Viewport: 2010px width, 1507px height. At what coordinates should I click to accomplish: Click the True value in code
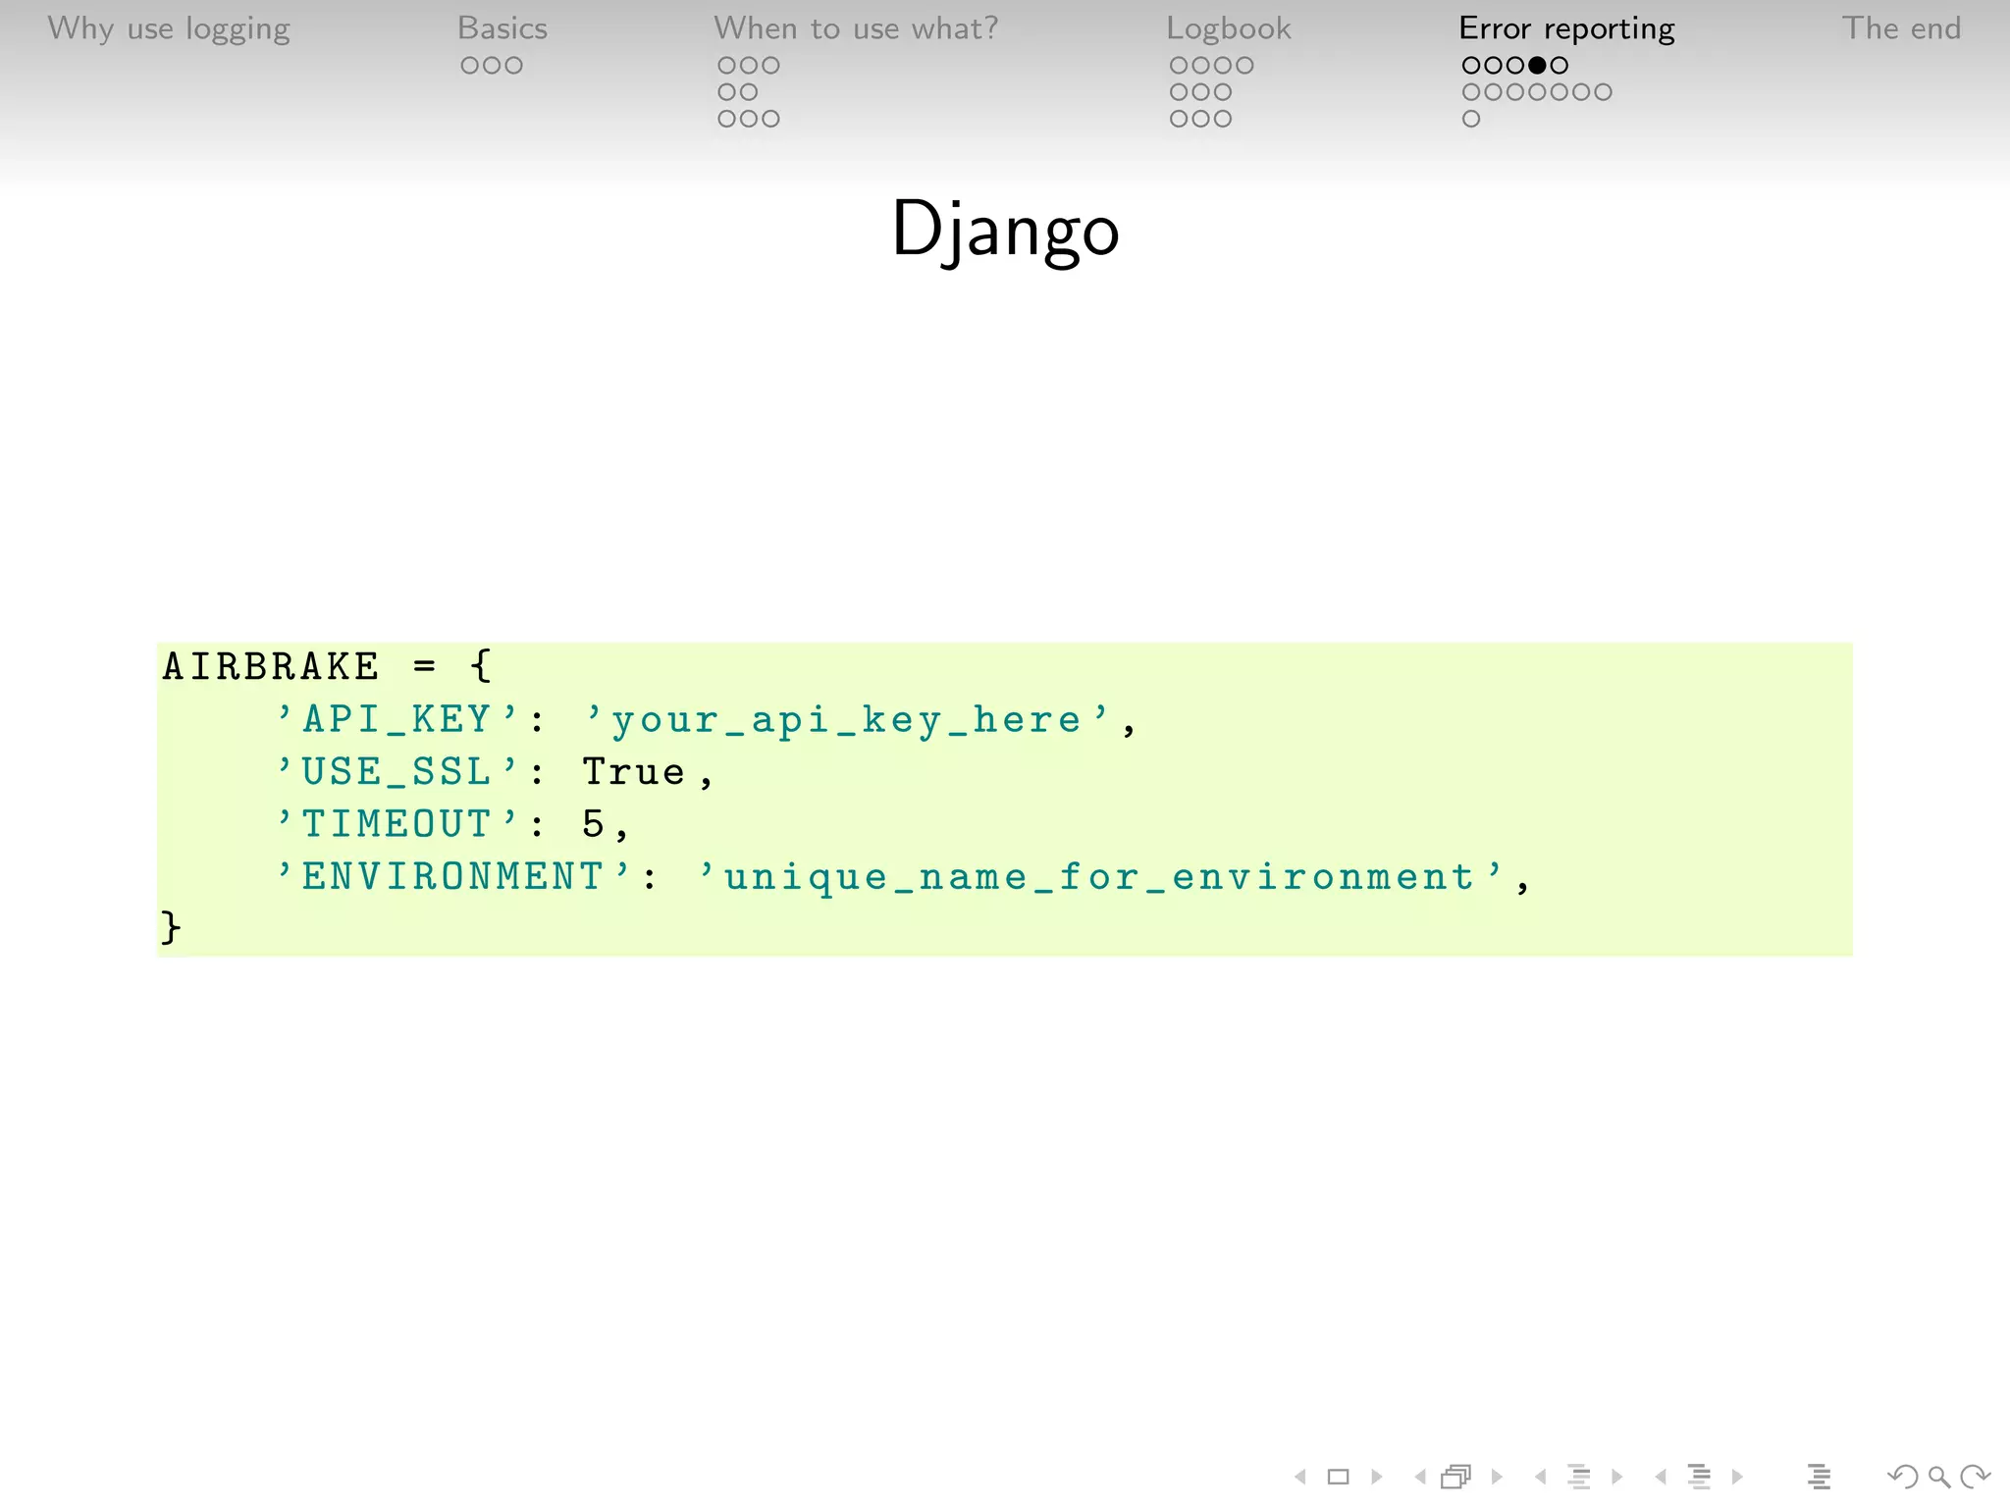click(x=633, y=772)
